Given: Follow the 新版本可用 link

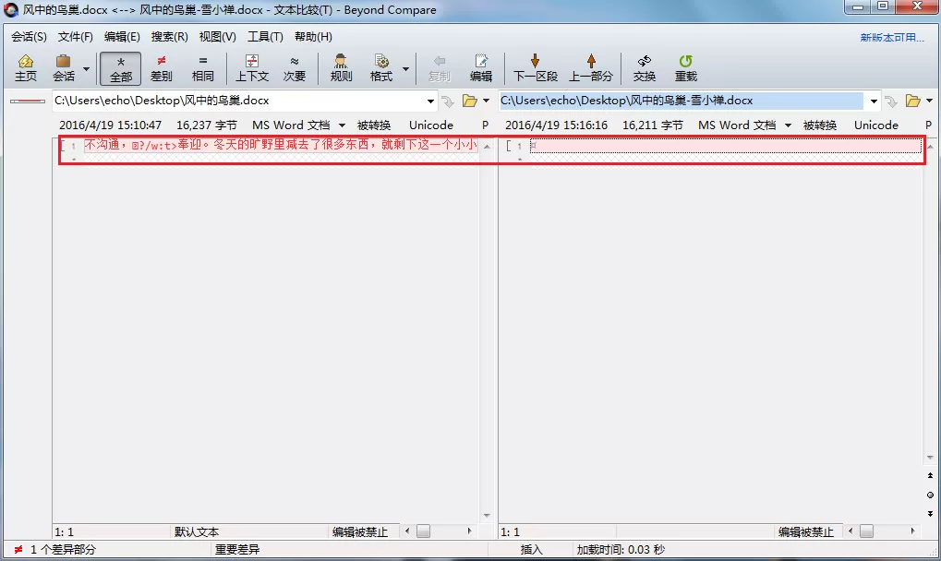Looking at the screenshot, I should point(892,38).
